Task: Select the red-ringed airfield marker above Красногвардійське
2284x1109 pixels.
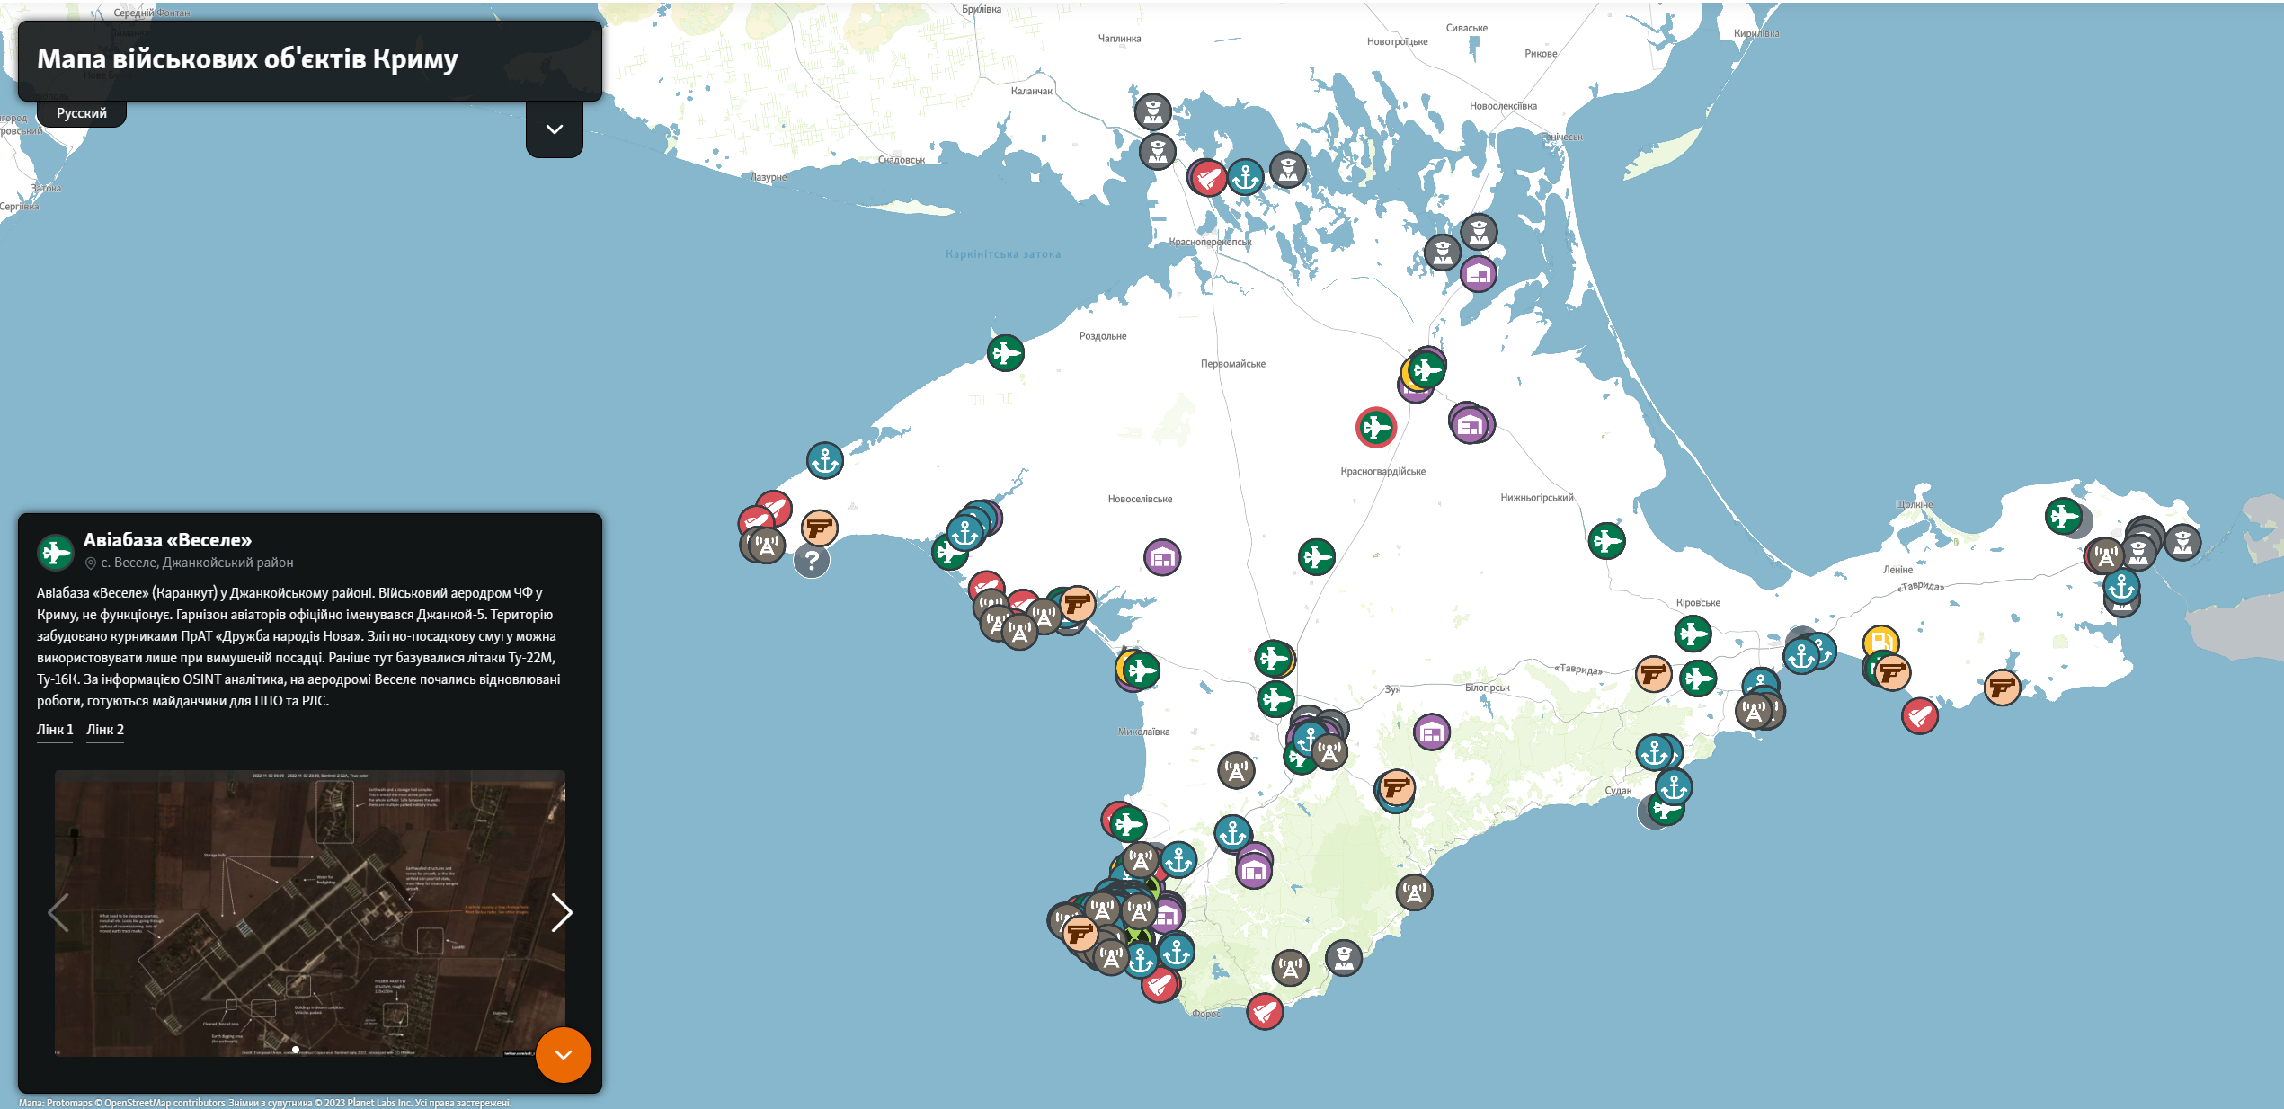Action: click(1376, 427)
